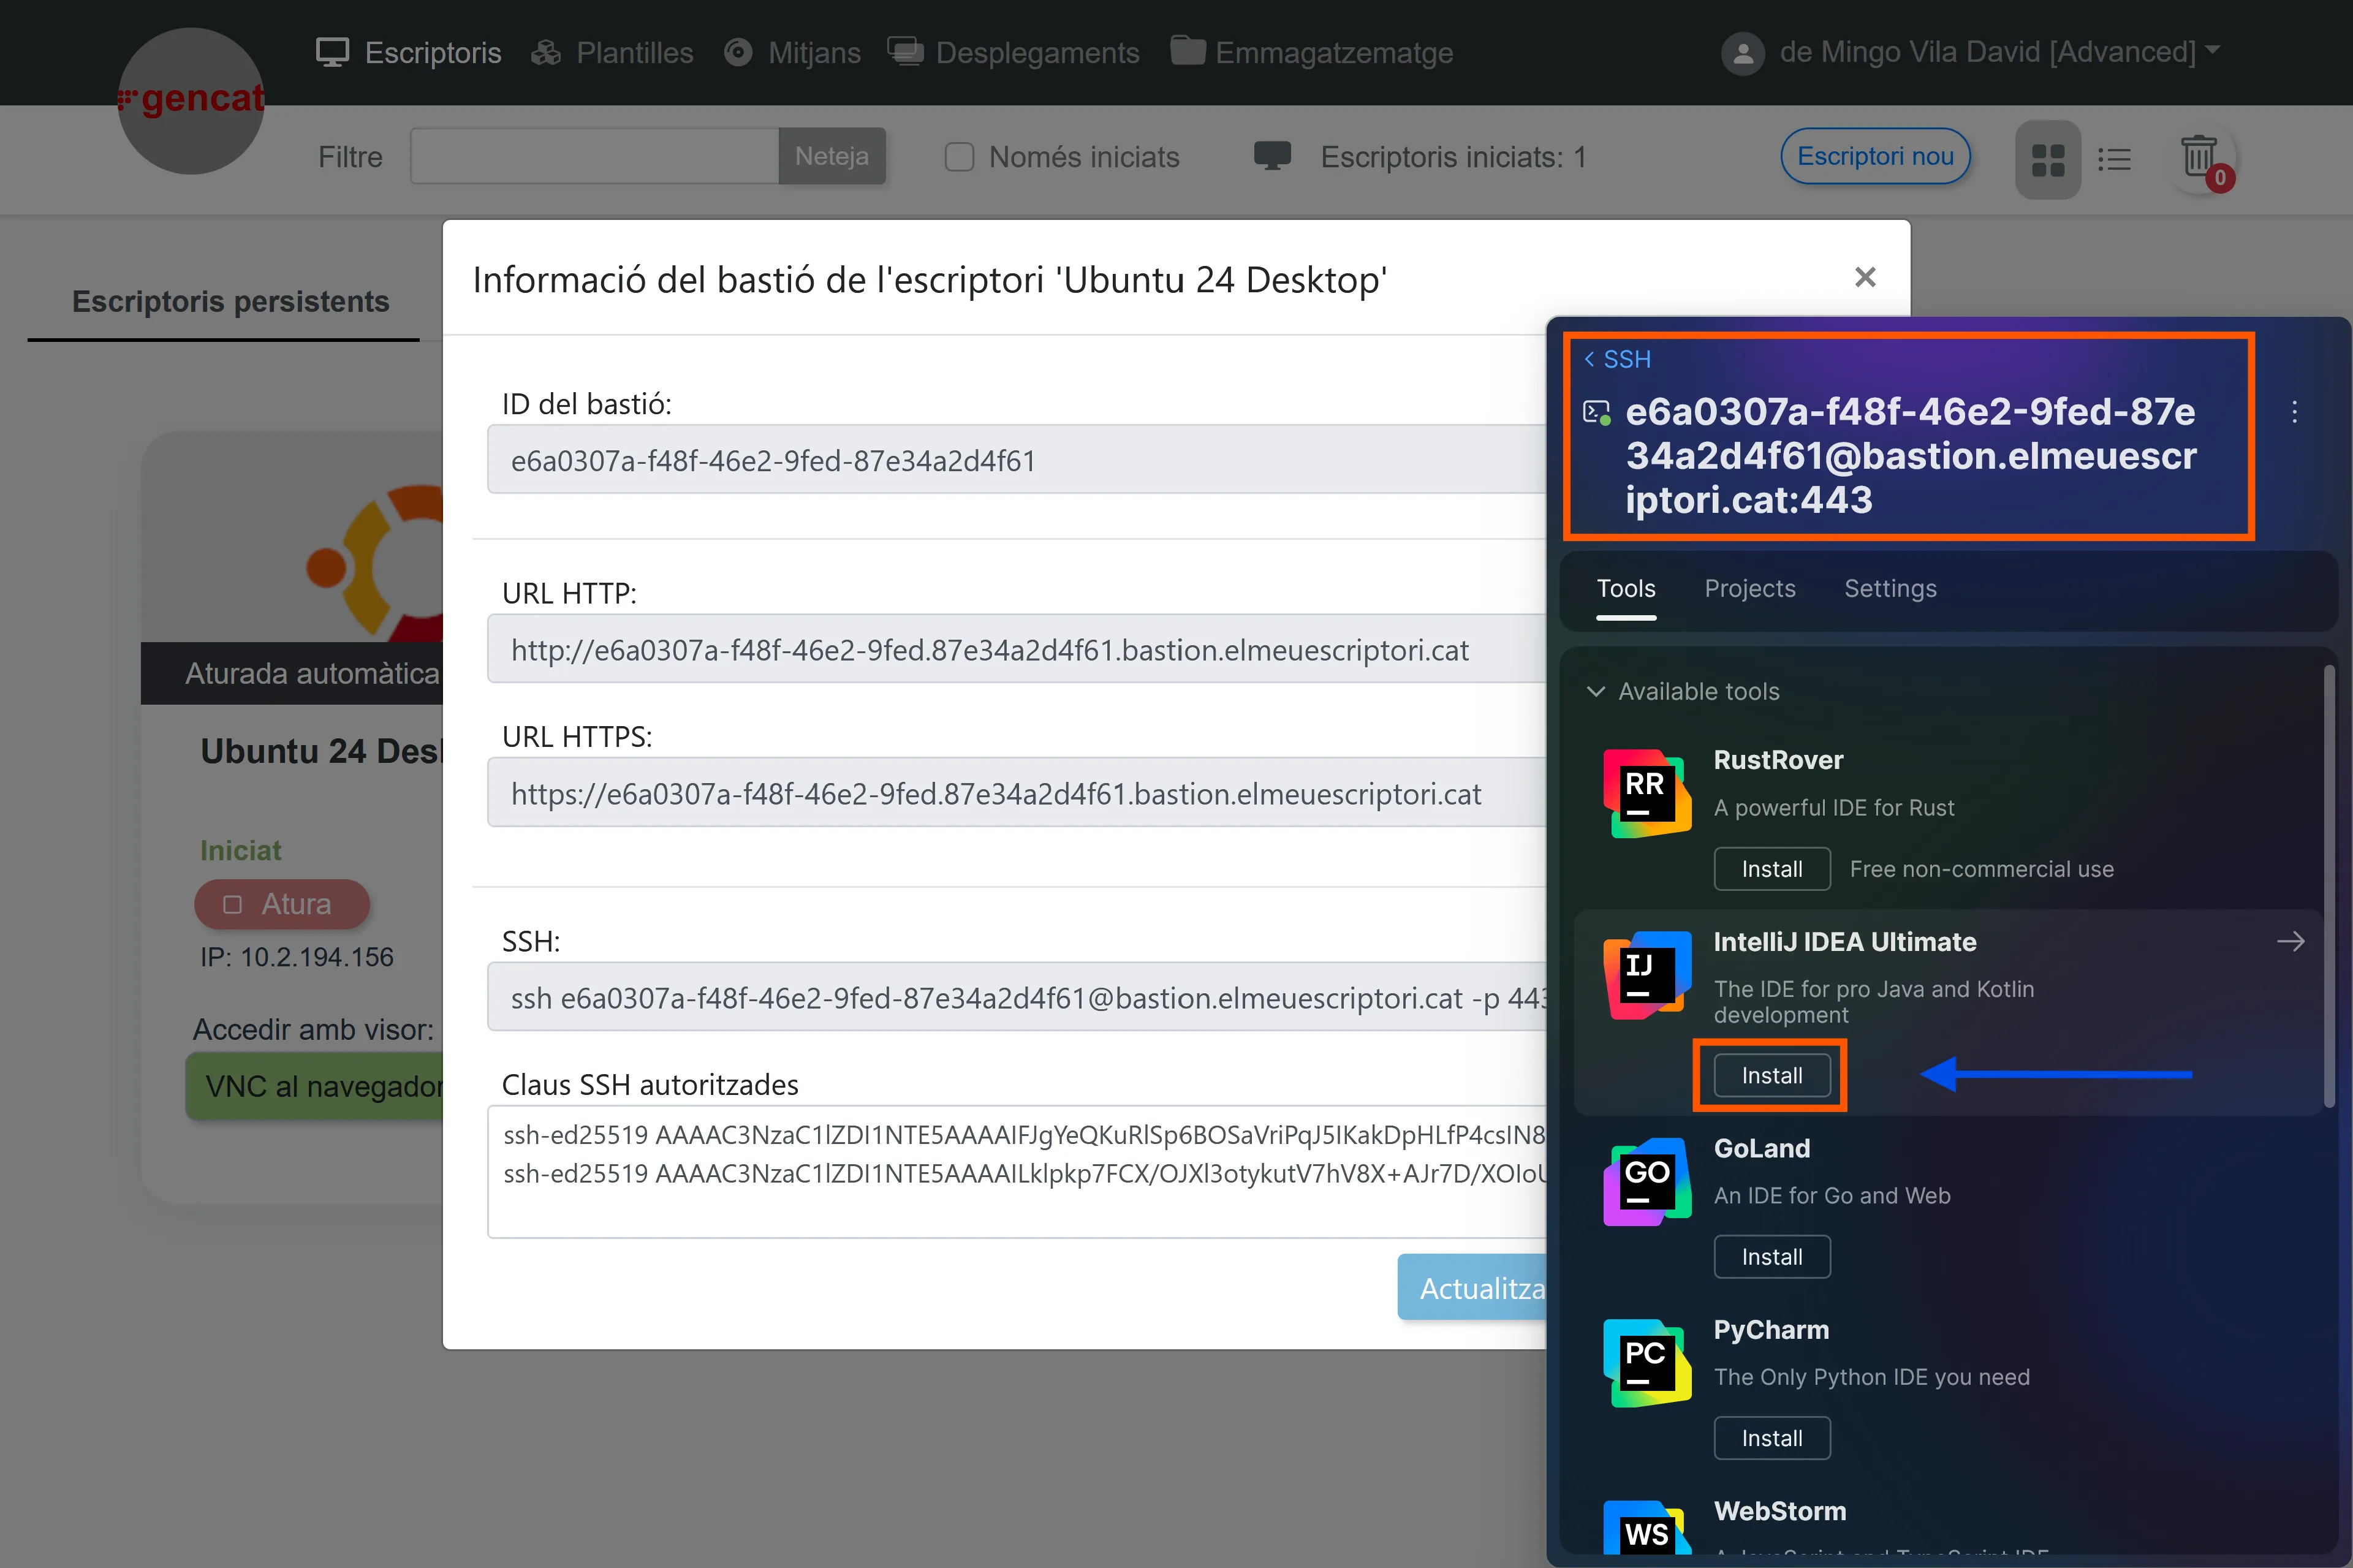Install IntelliJ IDEA Ultimate

[x=1771, y=1075]
